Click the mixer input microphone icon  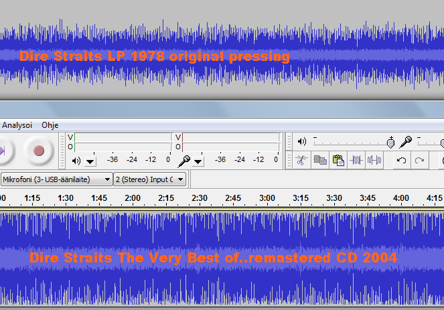click(405, 142)
